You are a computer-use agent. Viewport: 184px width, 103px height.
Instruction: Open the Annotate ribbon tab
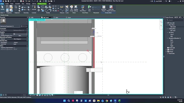click(x=18, y=4)
